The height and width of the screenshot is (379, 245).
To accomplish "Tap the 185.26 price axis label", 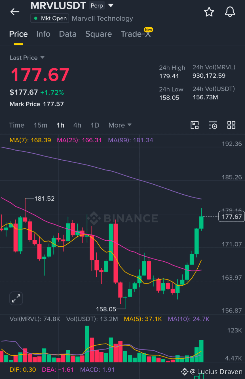I will (x=232, y=177).
